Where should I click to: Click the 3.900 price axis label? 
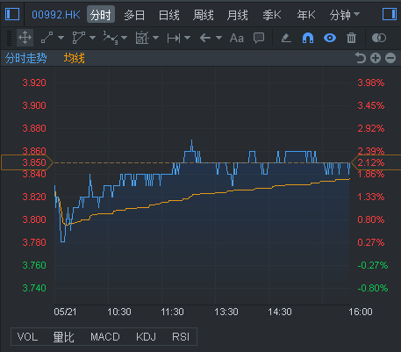(x=34, y=105)
